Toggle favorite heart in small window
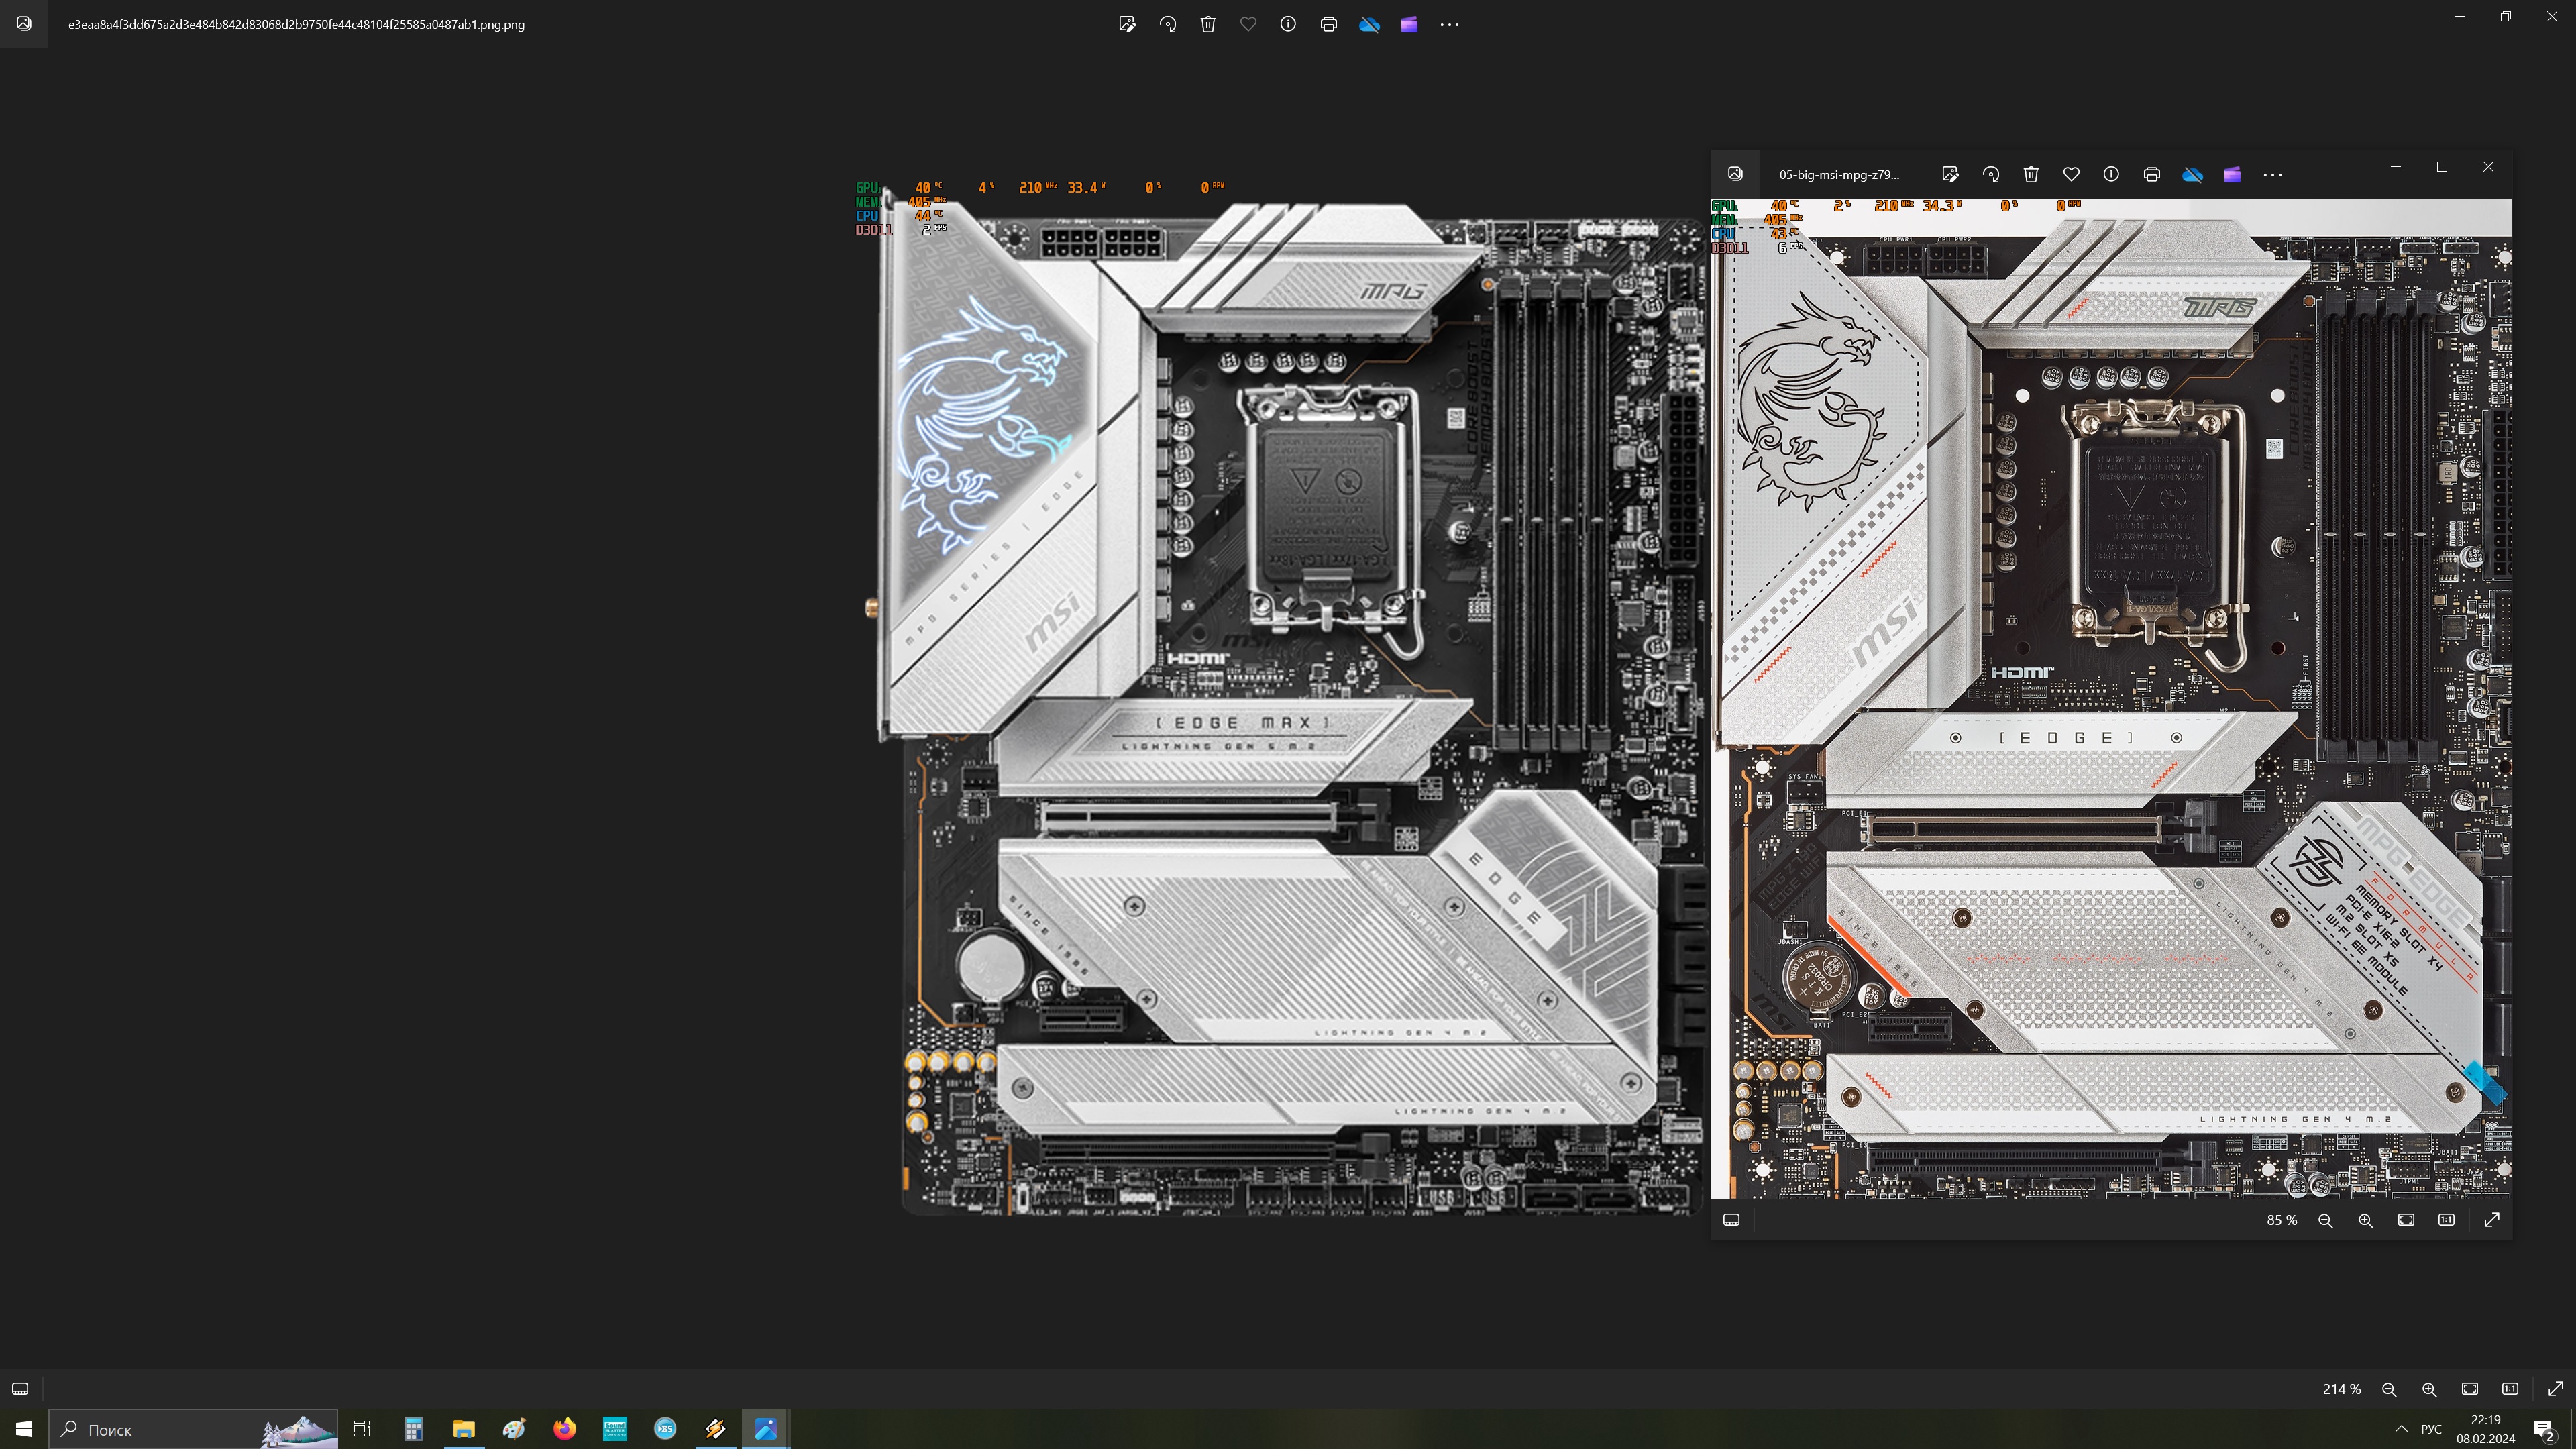This screenshot has width=2576, height=1449. pyautogui.click(x=2071, y=174)
